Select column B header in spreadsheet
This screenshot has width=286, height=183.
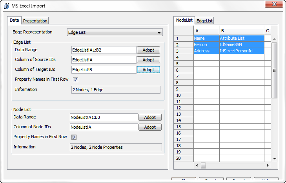pyautogui.click(x=241, y=31)
